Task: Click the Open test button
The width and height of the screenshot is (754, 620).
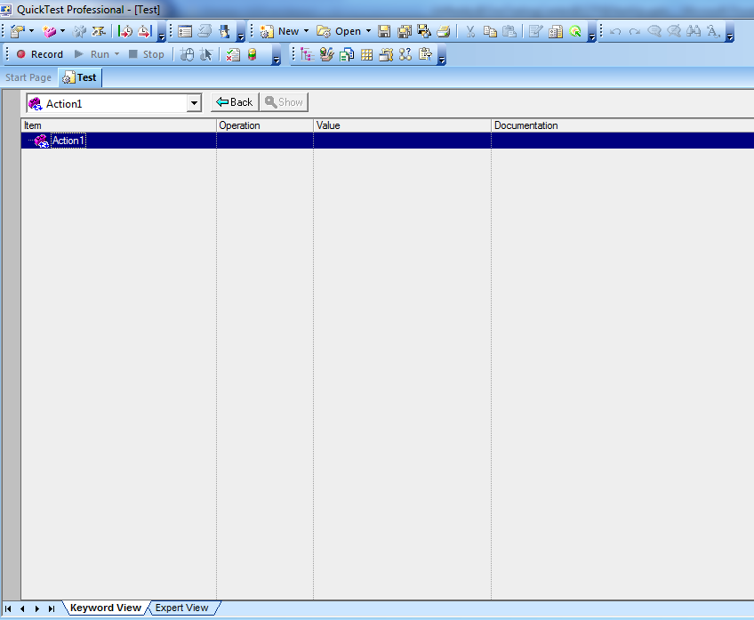Action: [339, 31]
